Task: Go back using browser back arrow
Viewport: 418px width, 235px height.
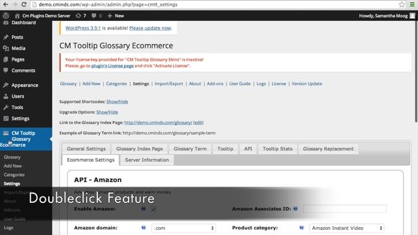Action: (x=6, y=5)
